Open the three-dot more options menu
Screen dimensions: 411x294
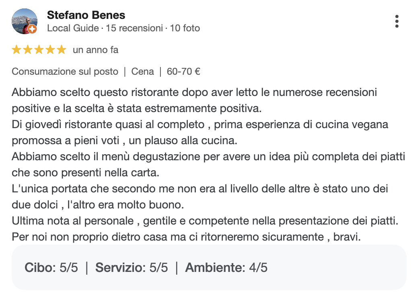397,21
